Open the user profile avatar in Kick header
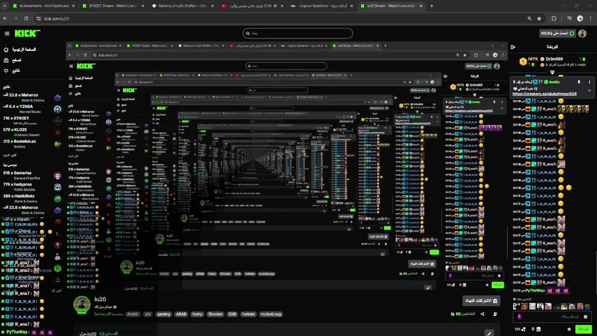597x336 pixels. (x=582, y=34)
